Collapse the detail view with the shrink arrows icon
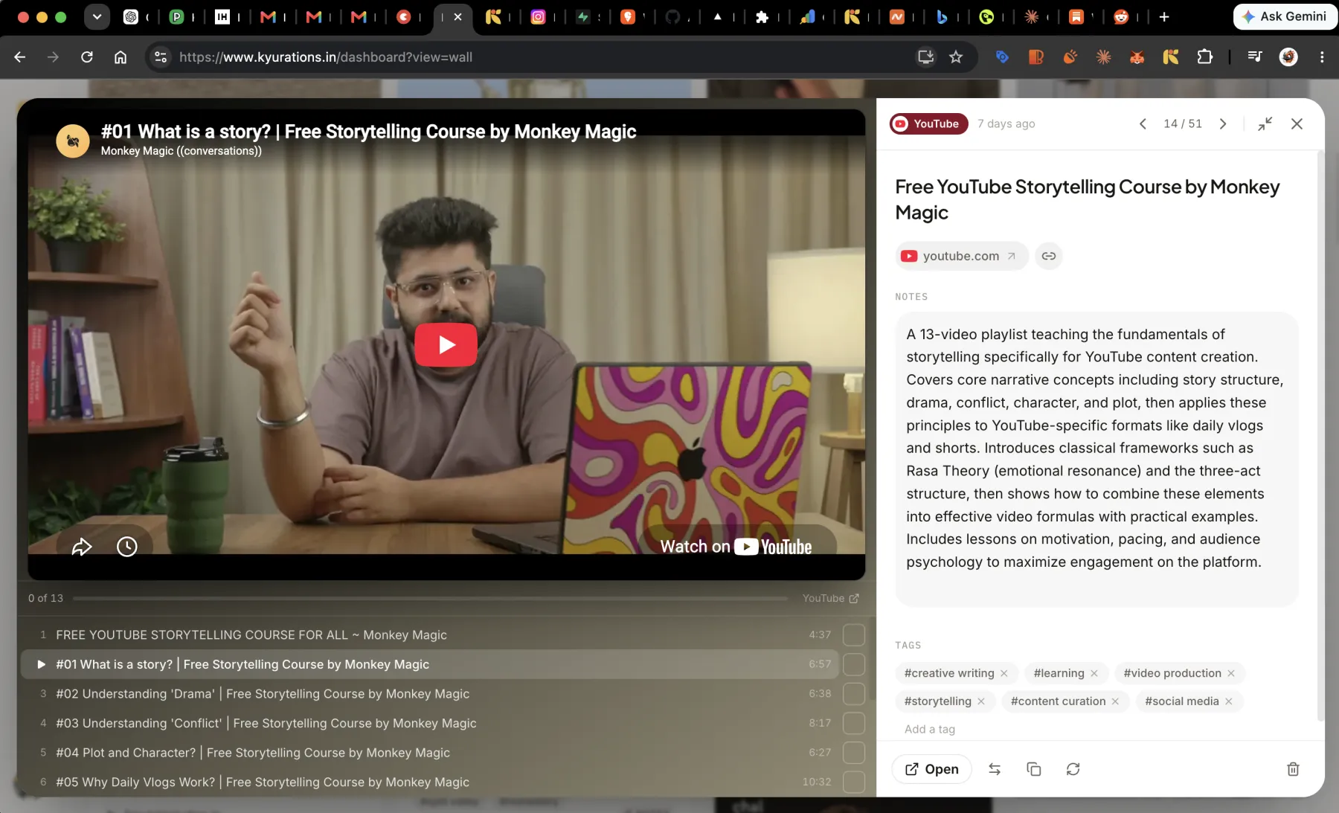This screenshot has width=1339, height=813. click(x=1265, y=123)
